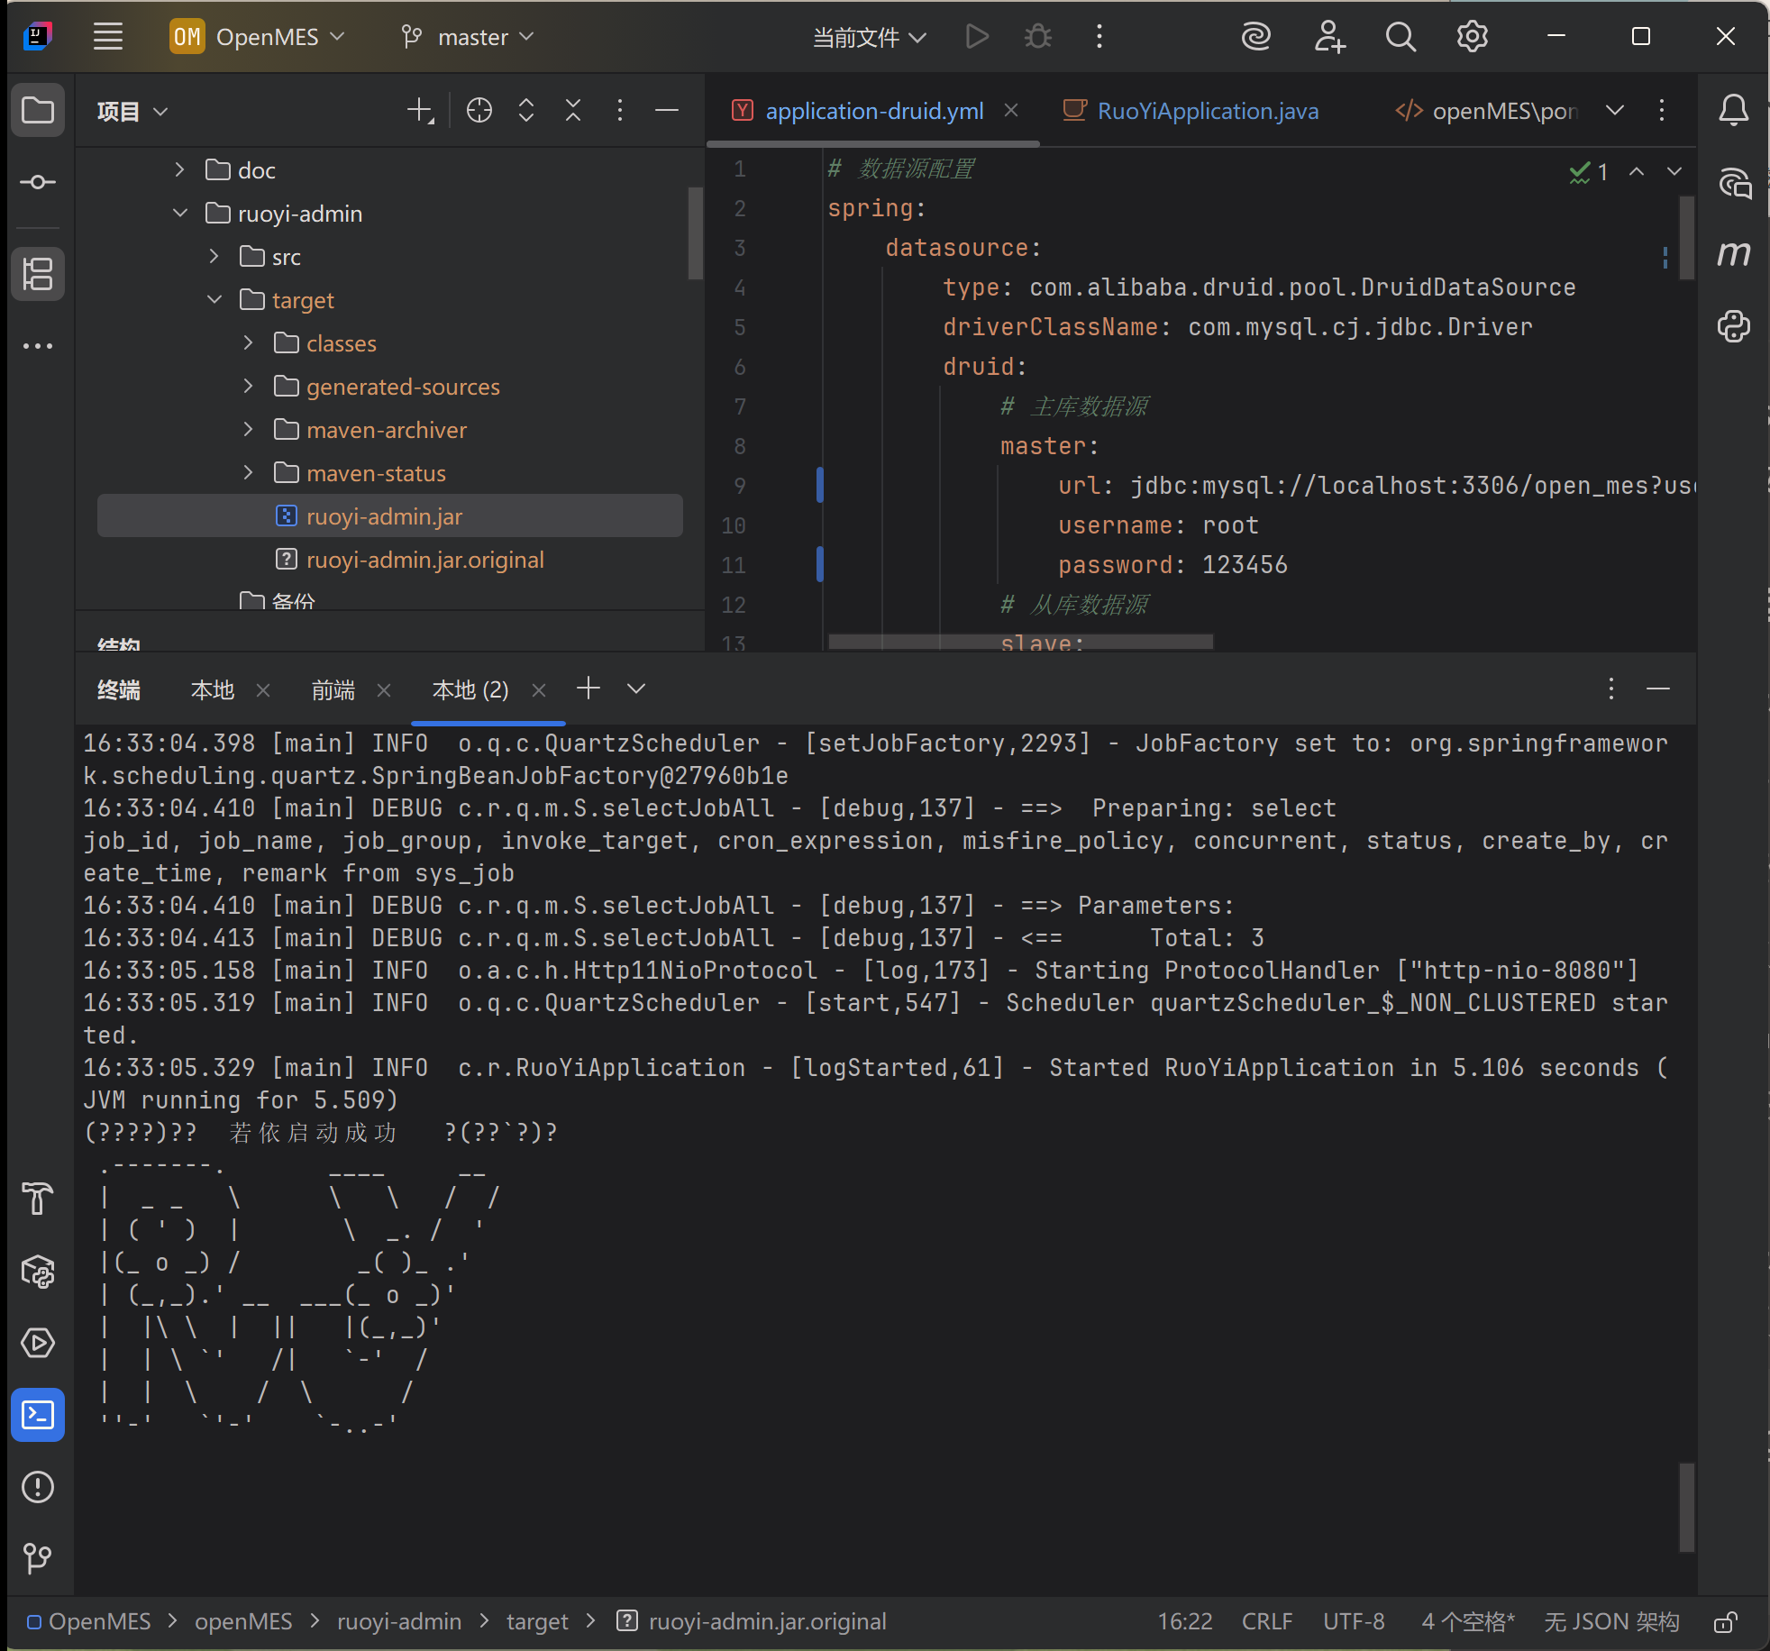Screen dimensions: 1770x1651
Task: Toggle the Project folder tool window
Action: click(x=38, y=111)
